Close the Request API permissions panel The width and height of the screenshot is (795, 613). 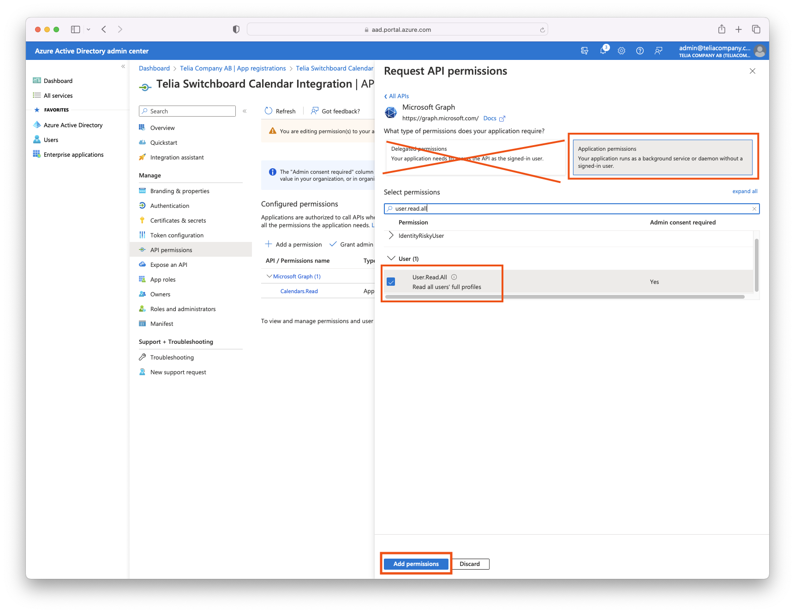click(753, 71)
